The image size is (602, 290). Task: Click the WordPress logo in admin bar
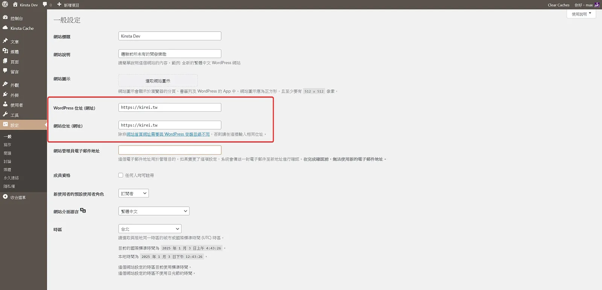(x=5, y=5)
